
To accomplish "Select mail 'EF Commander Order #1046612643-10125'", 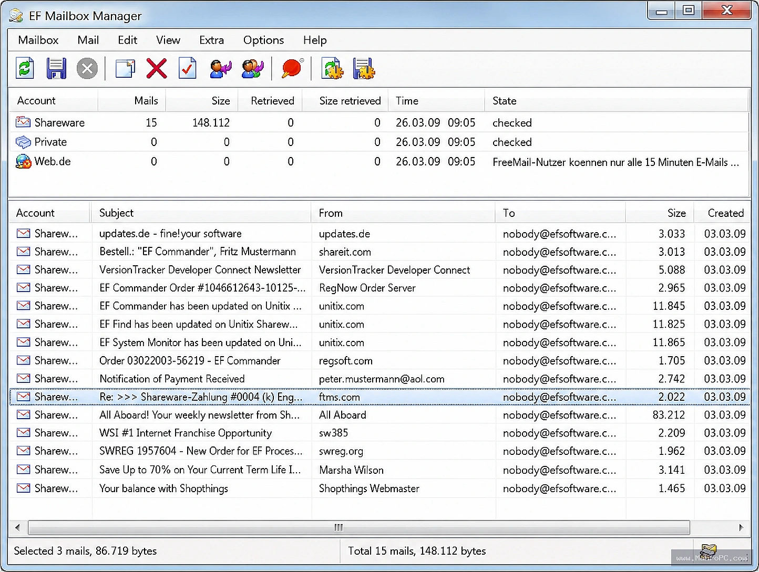I will [x=202, y=288].
